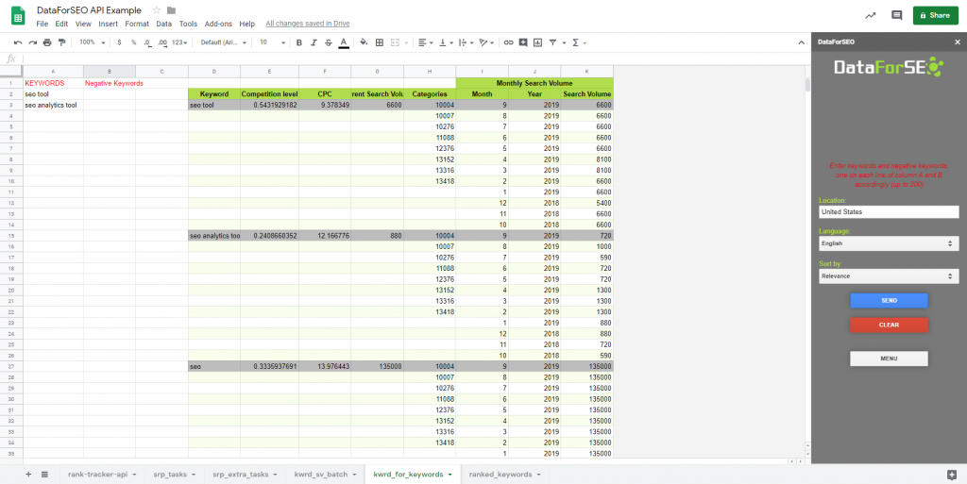Open the Add-ons menu
The image size is (967, 484).
(x=218, y=24)
